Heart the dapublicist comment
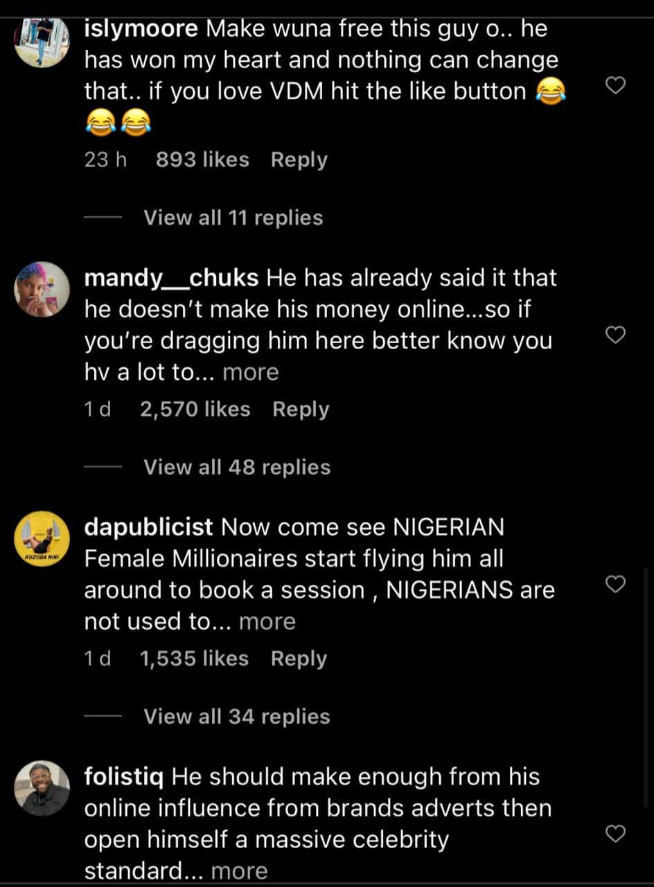 (615, 584)
